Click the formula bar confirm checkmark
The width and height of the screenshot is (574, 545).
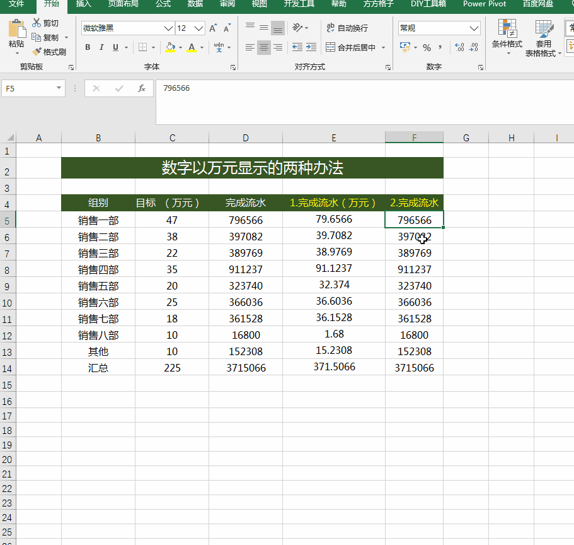(x=119, y=88)
